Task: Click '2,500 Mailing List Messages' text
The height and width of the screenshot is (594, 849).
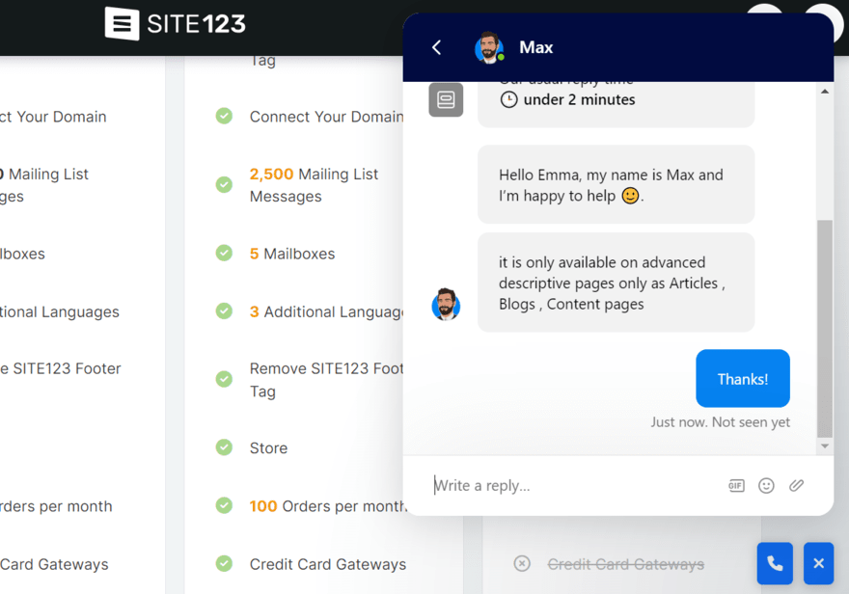Action: tap(315, 185)
